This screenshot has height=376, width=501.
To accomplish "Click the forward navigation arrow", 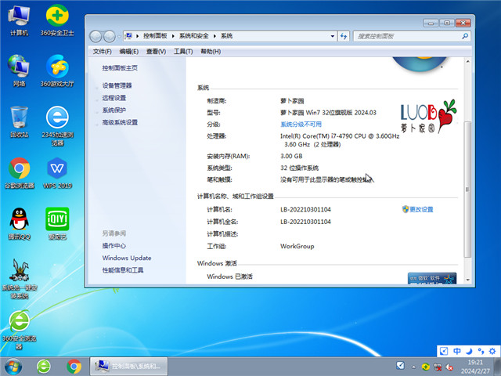I will tap(110, 36).
